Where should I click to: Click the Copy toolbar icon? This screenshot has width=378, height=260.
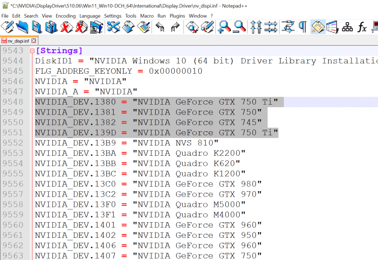pyautogui.click(x=128, y=27)
